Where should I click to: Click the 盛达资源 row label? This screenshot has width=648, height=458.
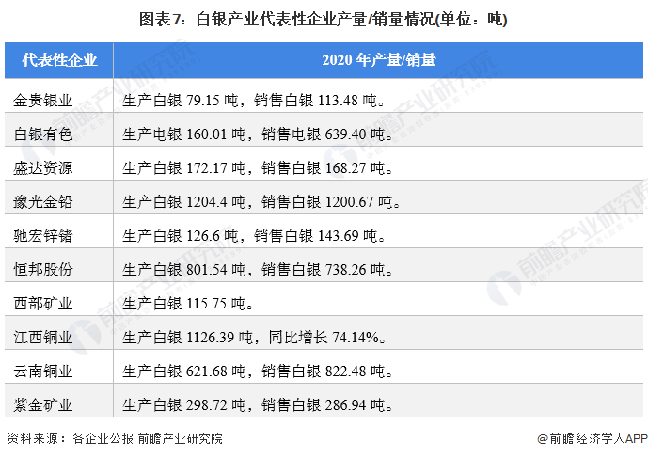pos(45,167)
